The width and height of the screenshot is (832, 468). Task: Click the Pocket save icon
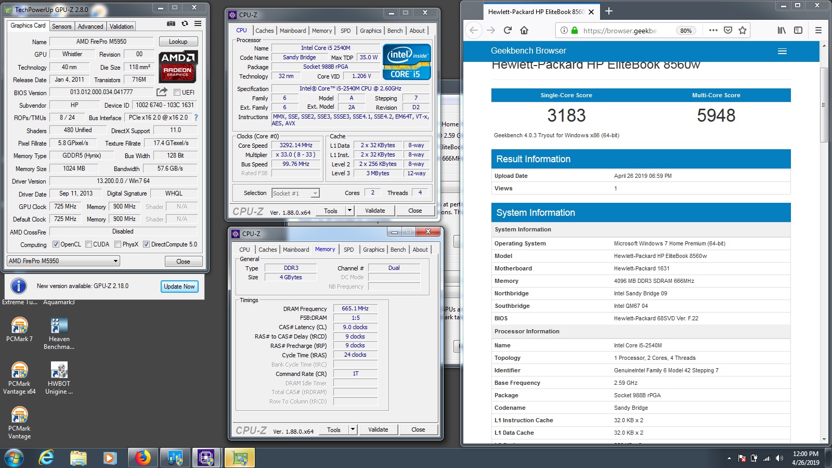pyautogui.click(x=728, y=30)
